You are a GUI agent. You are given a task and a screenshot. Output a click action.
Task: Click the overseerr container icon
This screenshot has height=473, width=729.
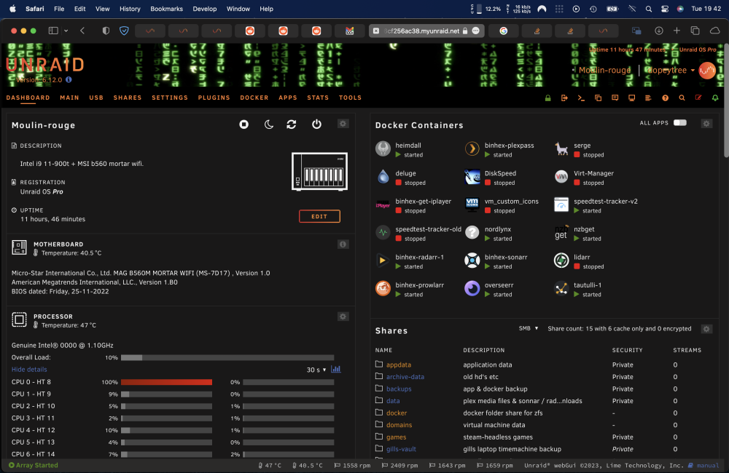(472, 288)
